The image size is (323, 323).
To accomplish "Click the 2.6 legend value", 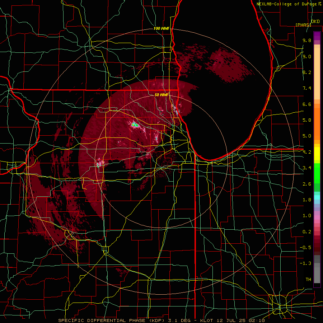I will 307,184.
